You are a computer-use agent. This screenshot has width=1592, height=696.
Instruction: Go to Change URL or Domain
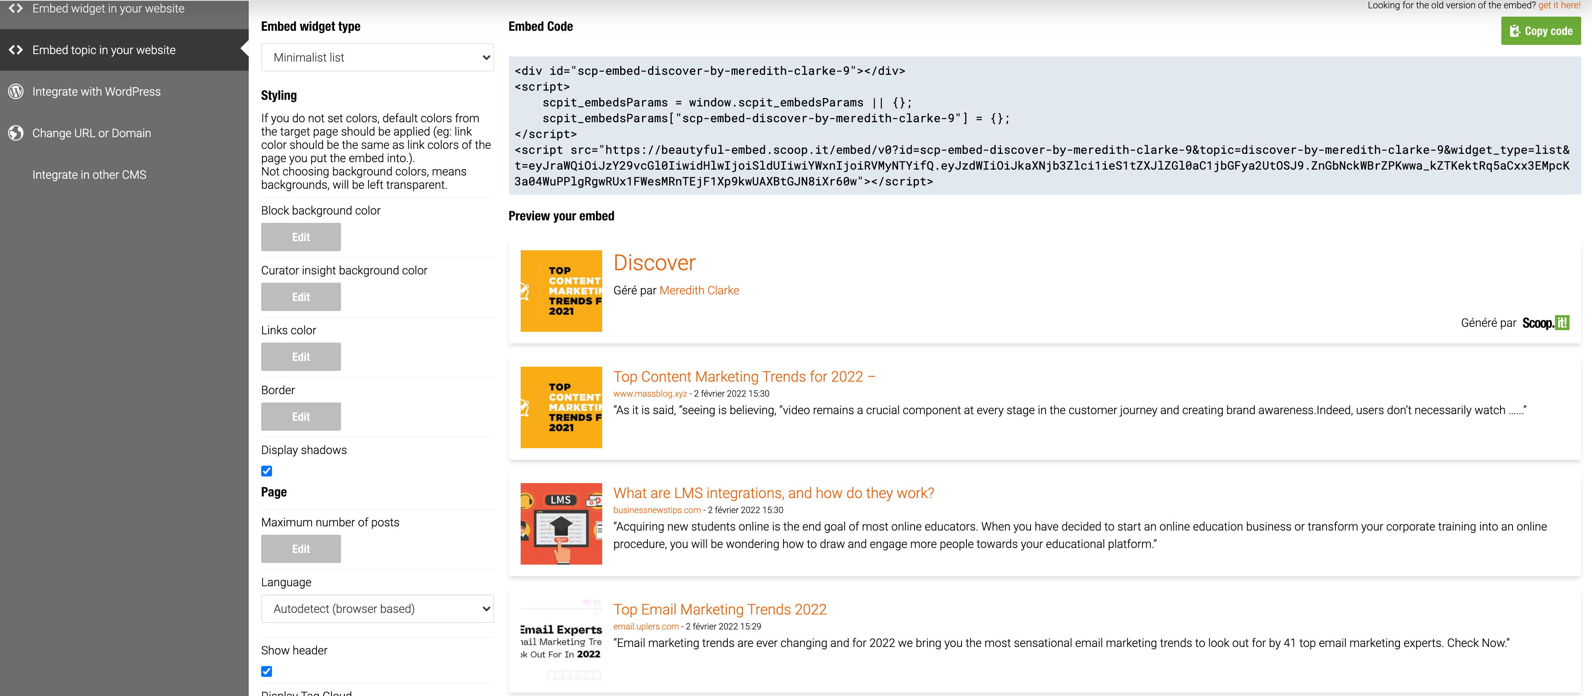tap(124, 133)
